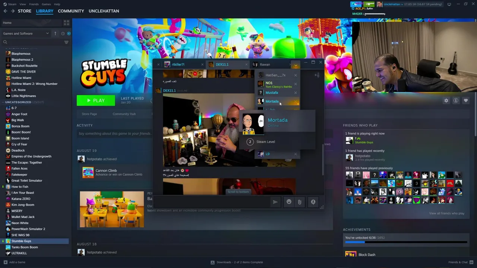Open the Help menu
477x268 pixels.
pyautogui.click(x=57, y=4)
